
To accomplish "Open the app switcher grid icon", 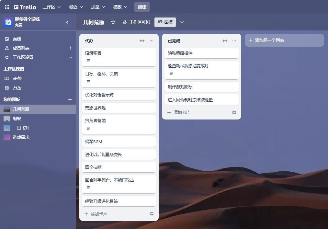I will [7, 7].
